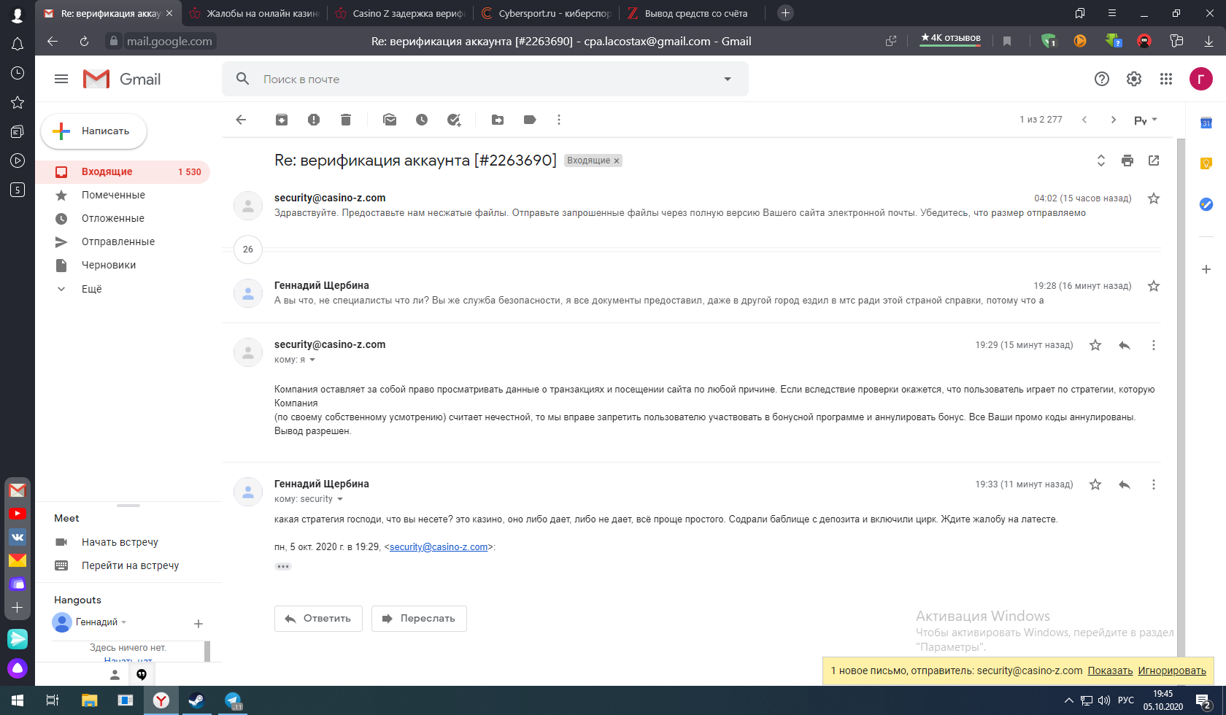Switch to Жалобы на онлайн казино tab

pos(254,13)
